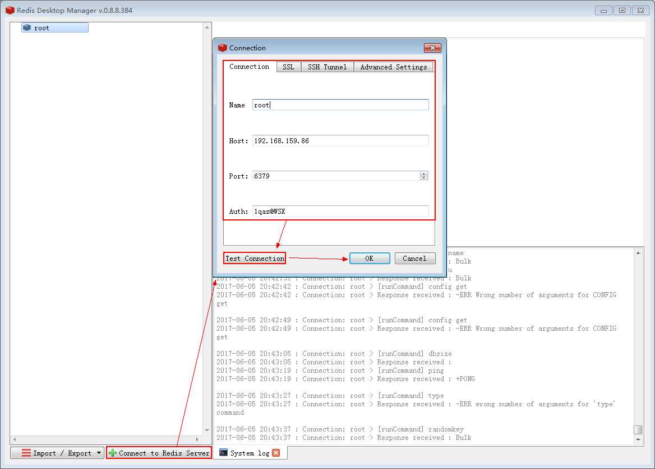Open the Advanced Settings tab
The image size is (655, 469).
click(x=394, y=67)
